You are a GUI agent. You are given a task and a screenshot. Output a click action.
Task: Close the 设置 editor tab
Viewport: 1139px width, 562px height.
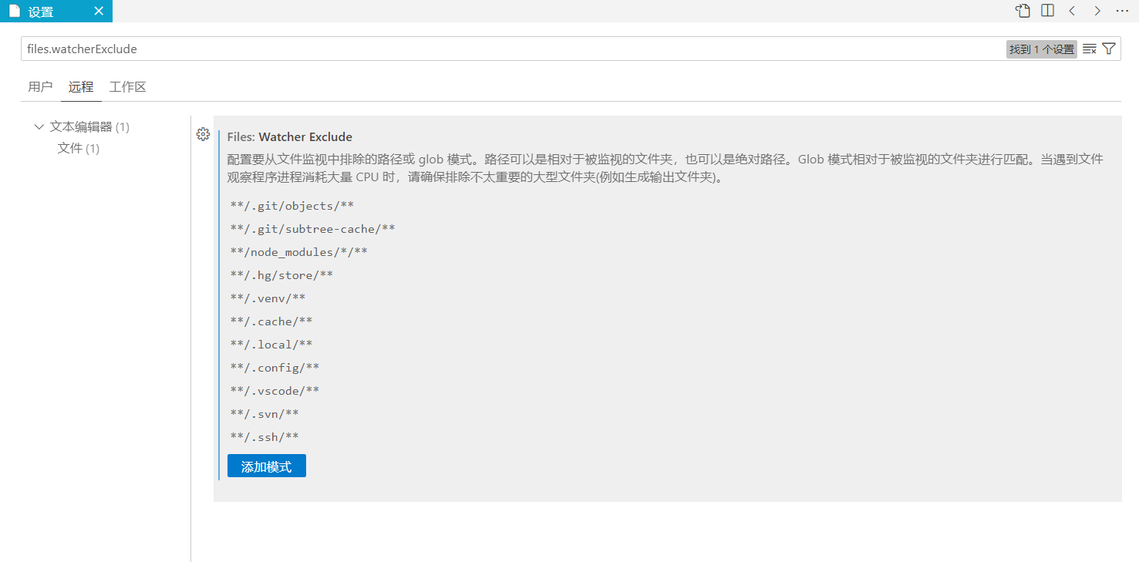pyautogui.click(x=98, y=11)
